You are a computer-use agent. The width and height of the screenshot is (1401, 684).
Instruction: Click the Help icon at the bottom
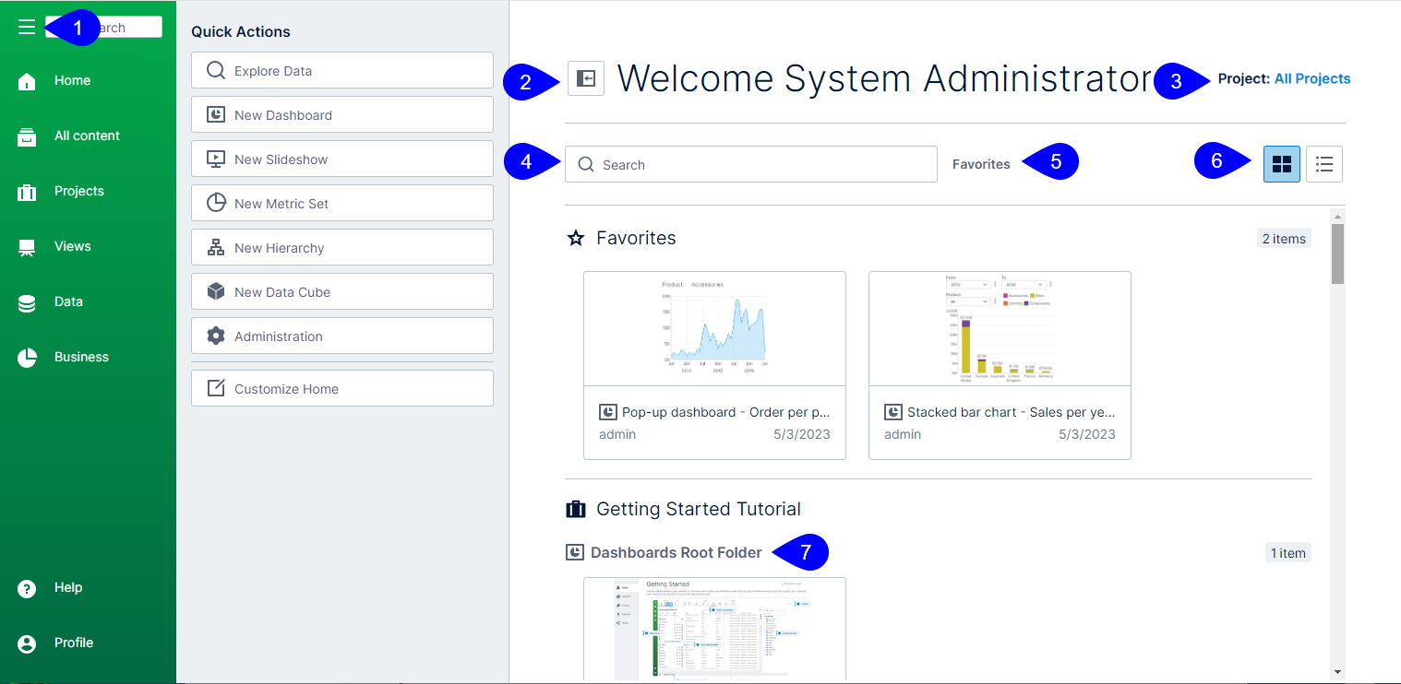point(27,587)
